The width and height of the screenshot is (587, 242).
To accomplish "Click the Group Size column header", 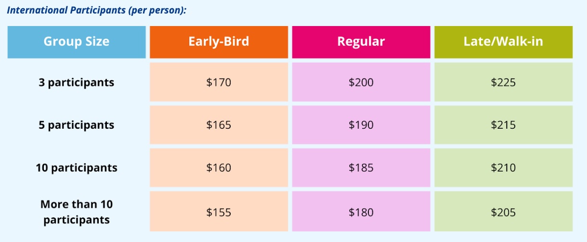I will [77, 41].
